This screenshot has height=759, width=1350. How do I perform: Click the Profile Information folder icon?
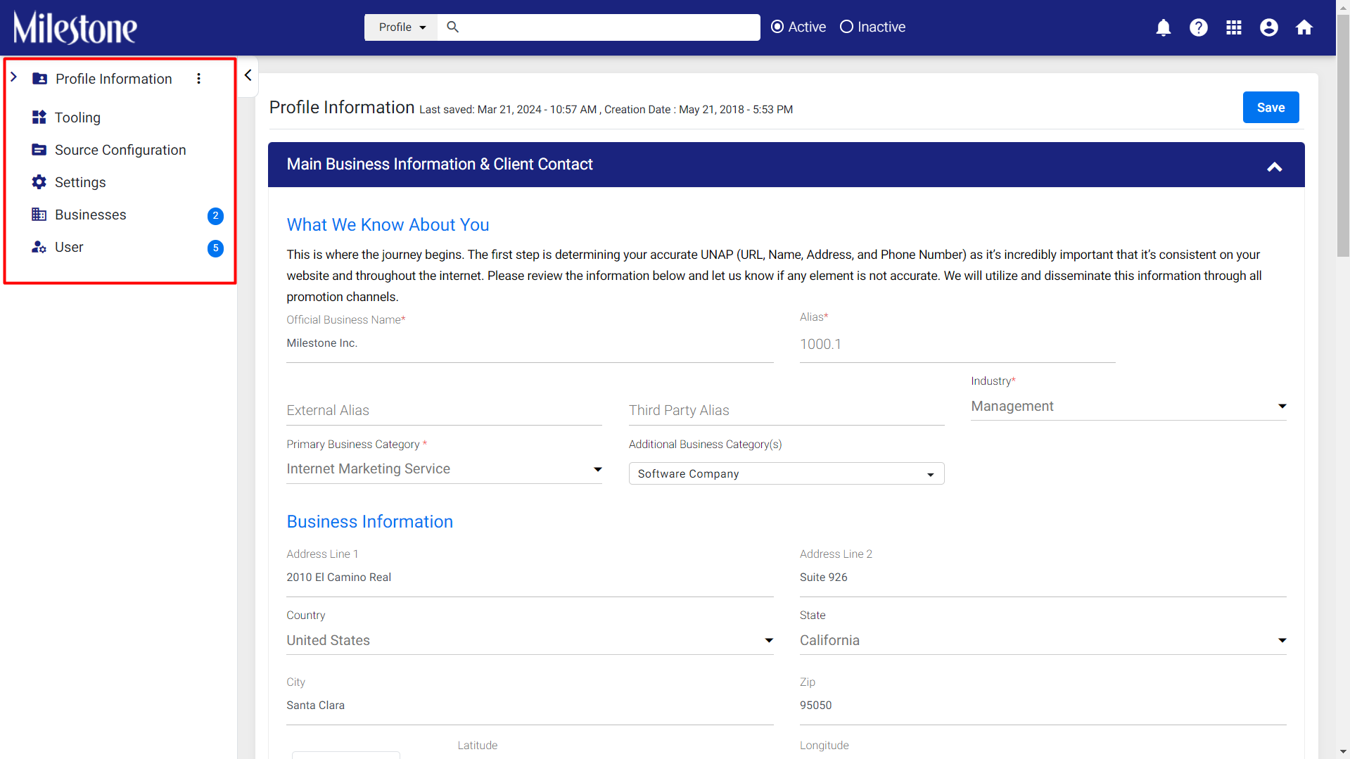[x=40, y=79]
